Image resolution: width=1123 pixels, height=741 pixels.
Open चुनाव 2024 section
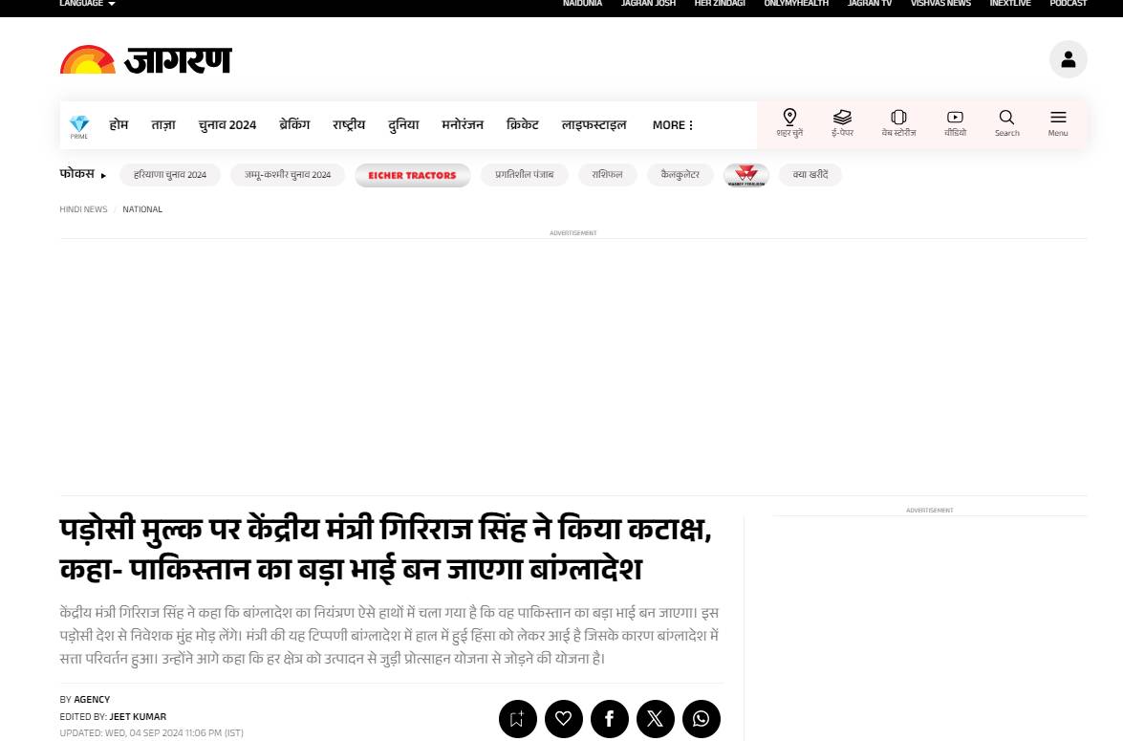coord(227,124)
